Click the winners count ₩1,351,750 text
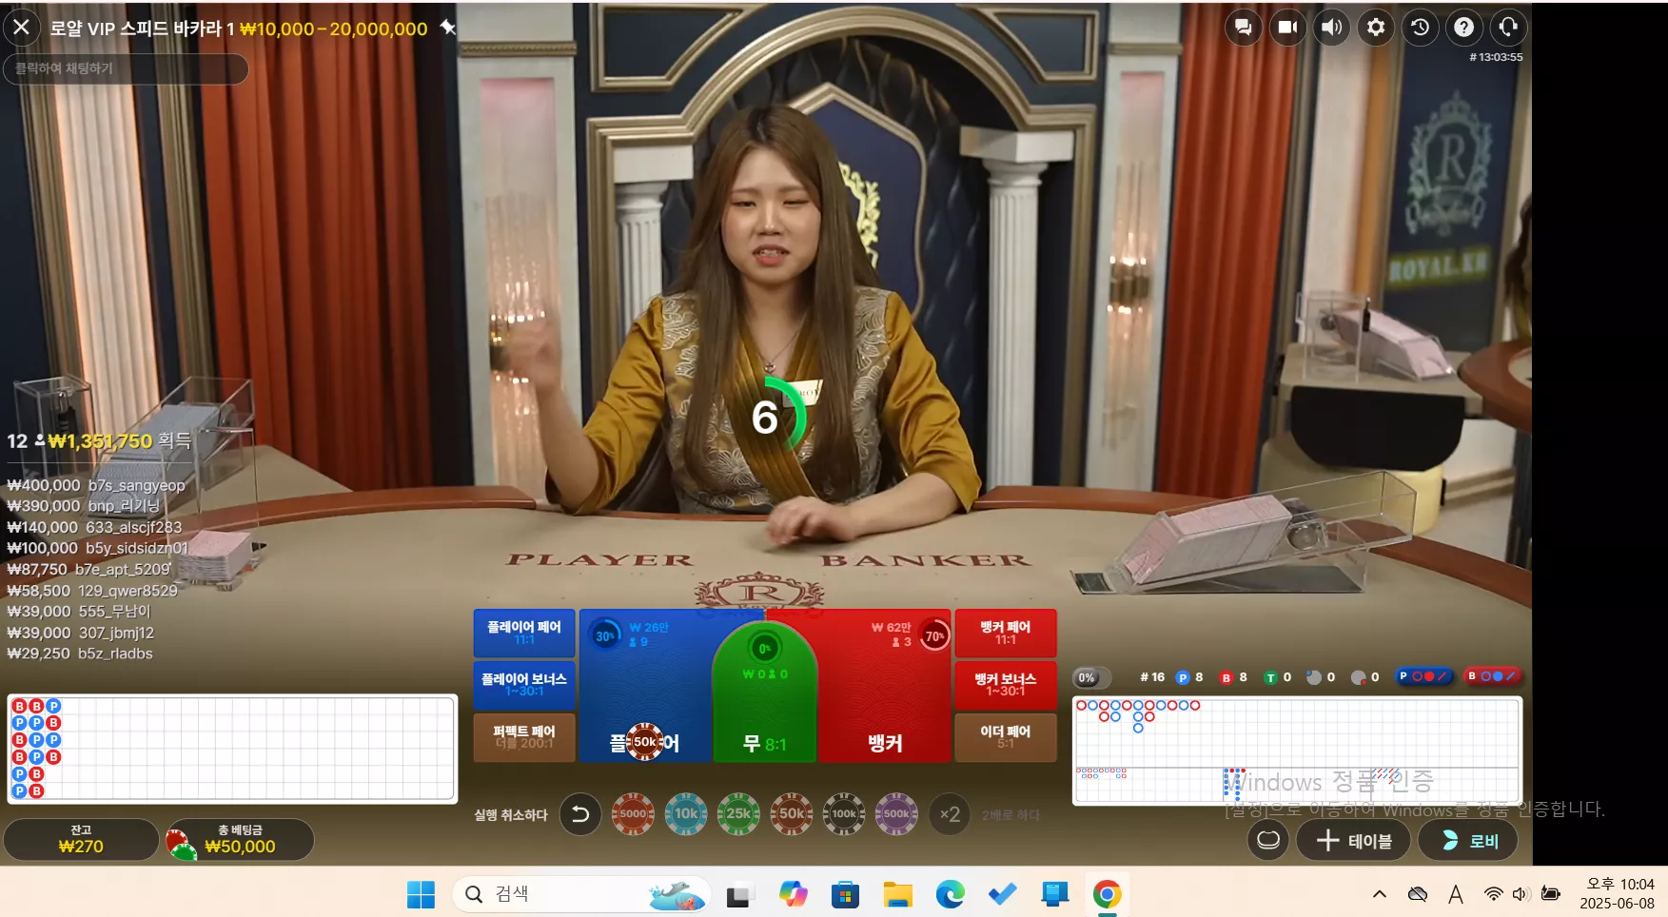This screenshot has height=917, width=1668. pyautogui.click(x=100, y=441)
